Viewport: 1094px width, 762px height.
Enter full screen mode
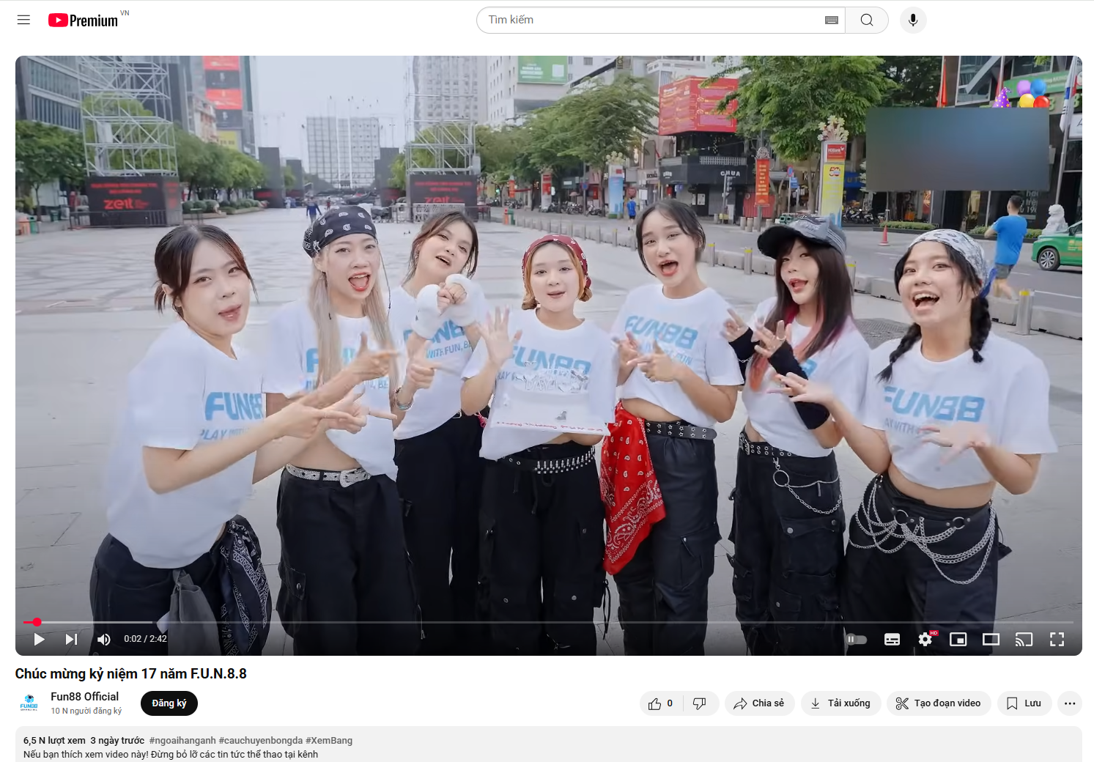point(1057,639)
